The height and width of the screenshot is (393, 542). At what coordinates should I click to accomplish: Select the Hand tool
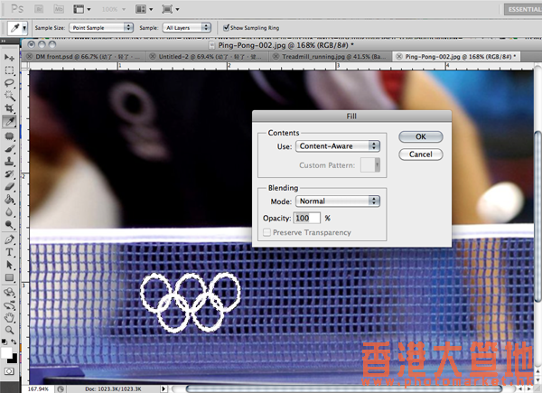pyautogui.click(x=9, y=318)
